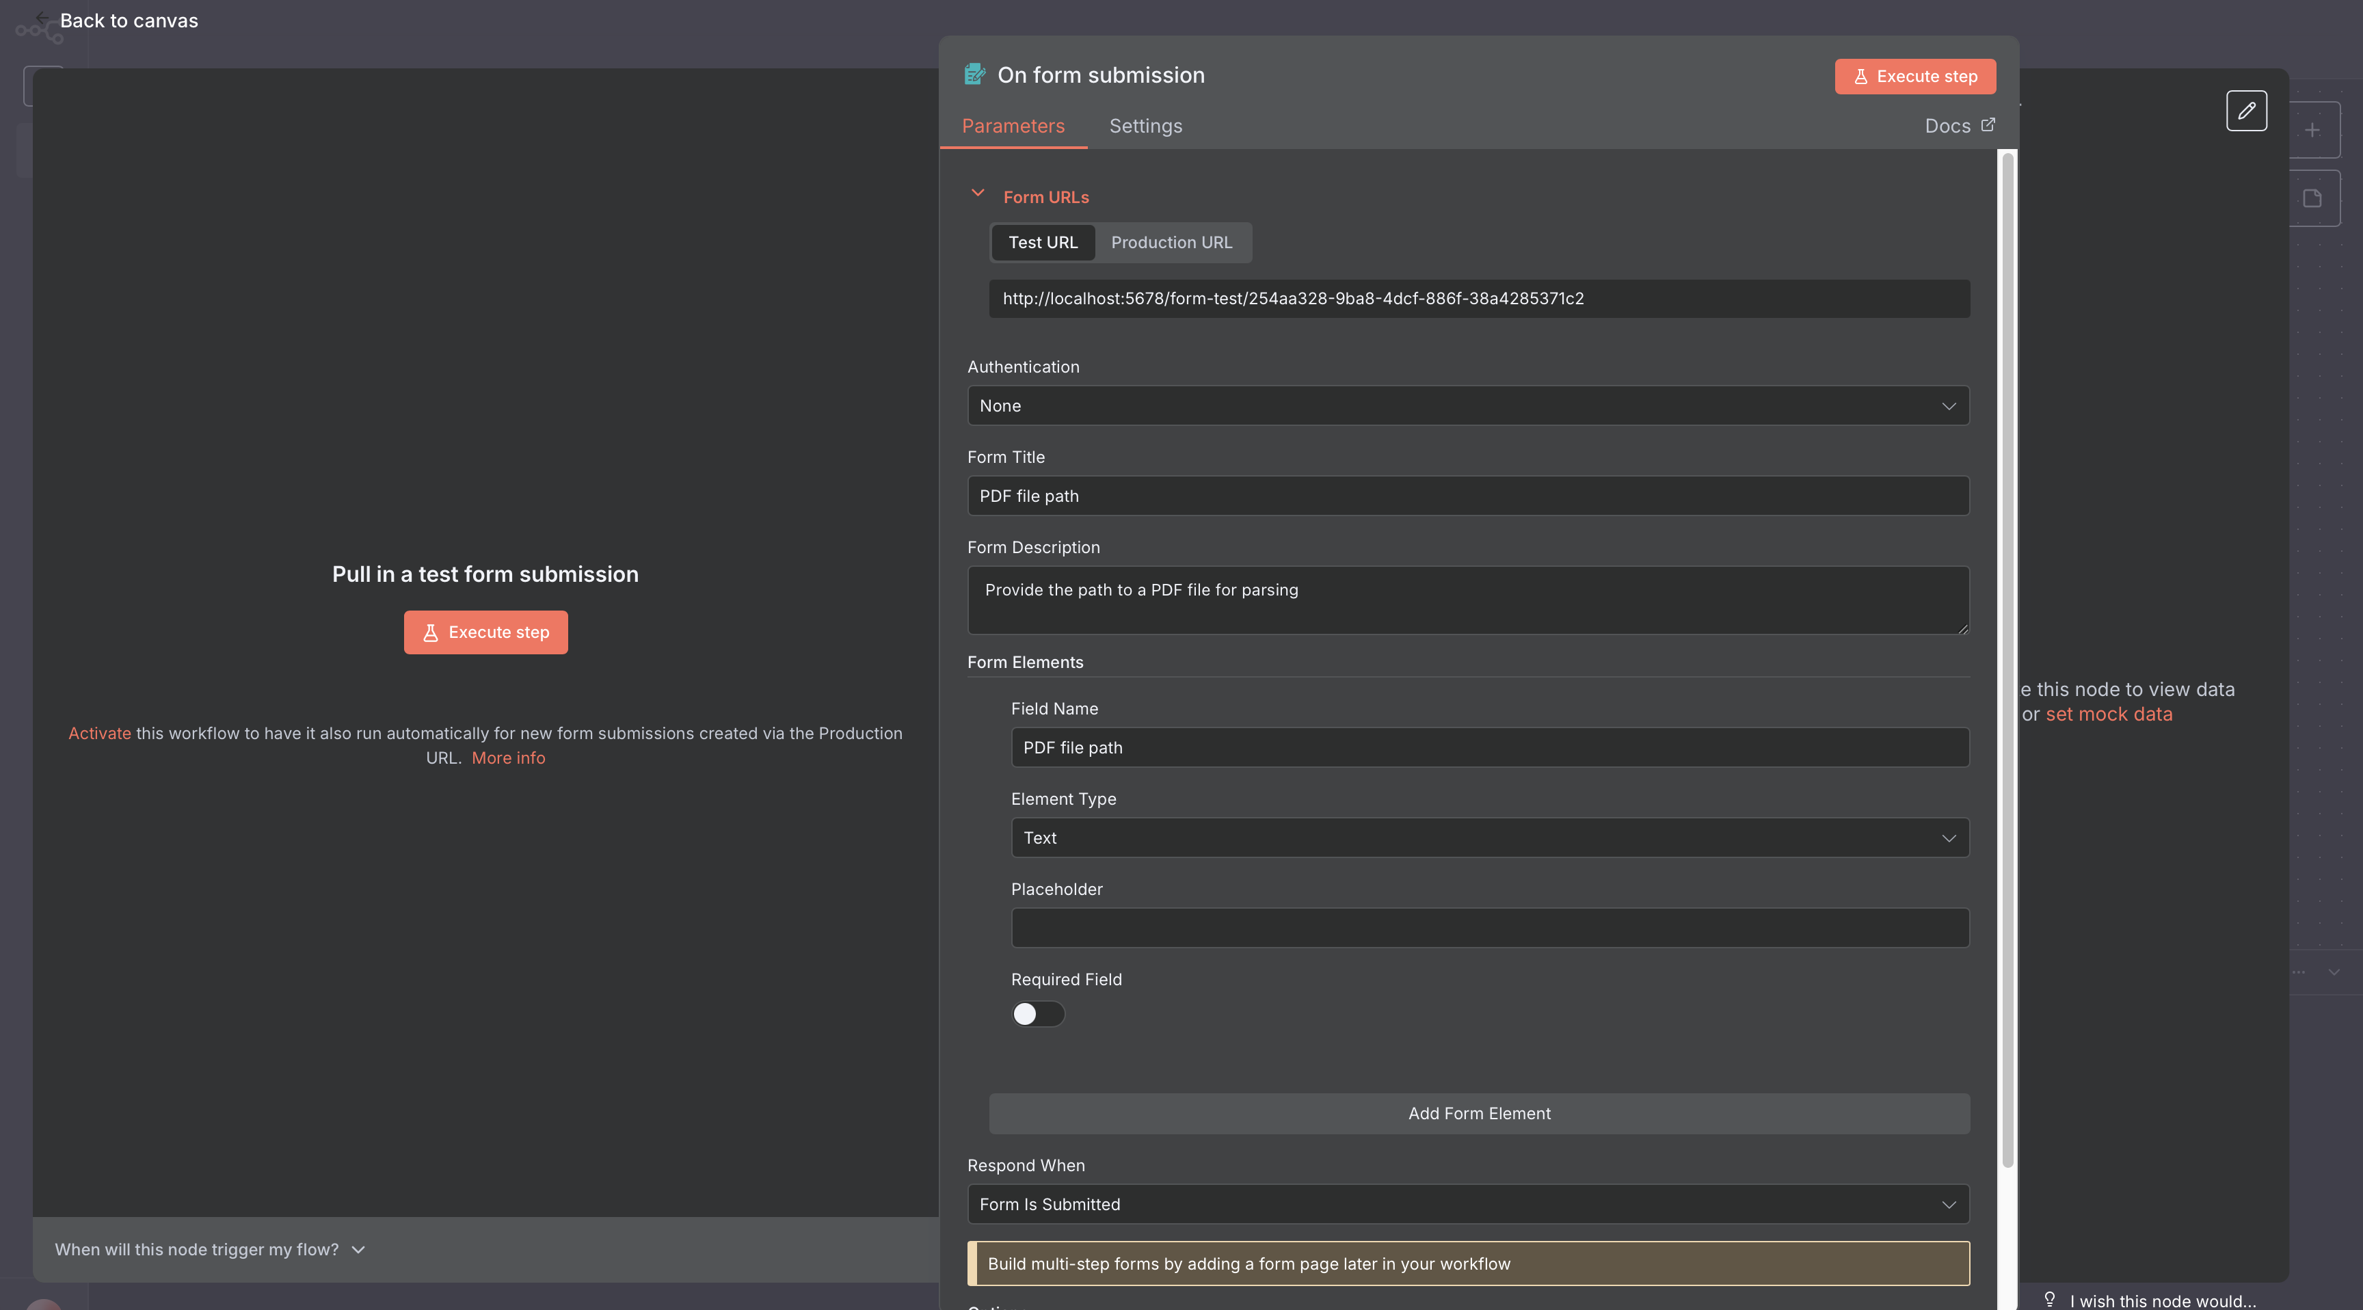Image resolution: width=2363 pixels, height=1310 pixels.
Task: Select the Test URL option
Action: pos(1043,242)
